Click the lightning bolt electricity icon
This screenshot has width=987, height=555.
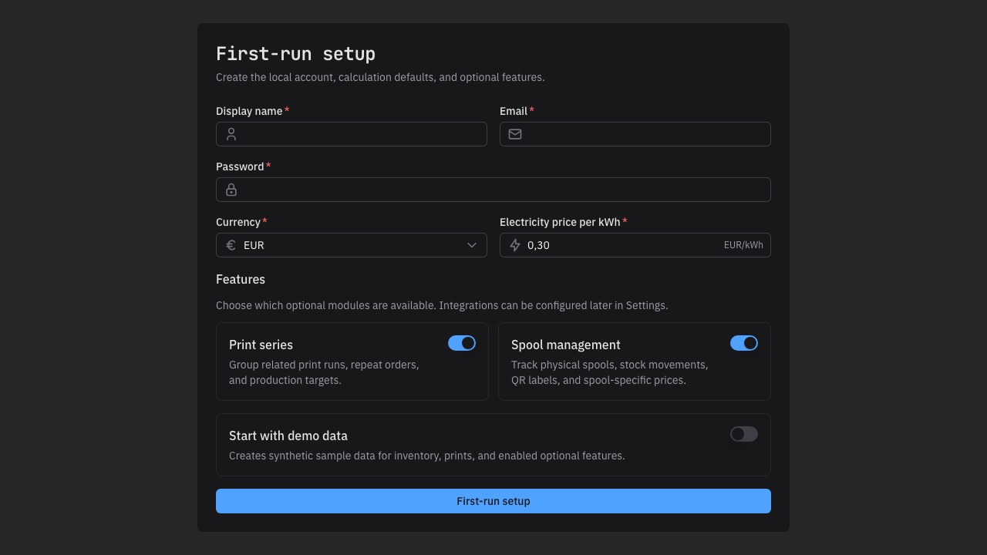click(x=515, y=245)
